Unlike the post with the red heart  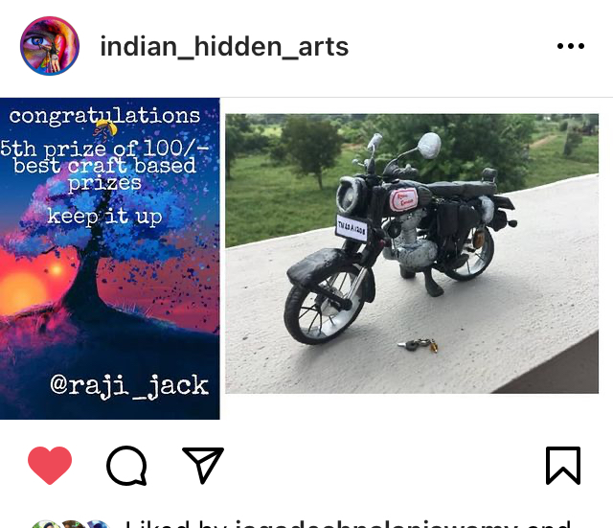(50, 465)
